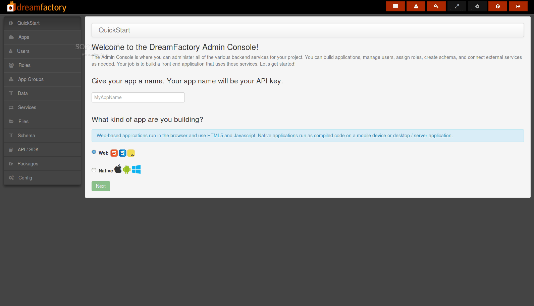Click the blue info banner about web-based applications
The width and height of the screenshot is (534, 306).
(x=308, y=136)
